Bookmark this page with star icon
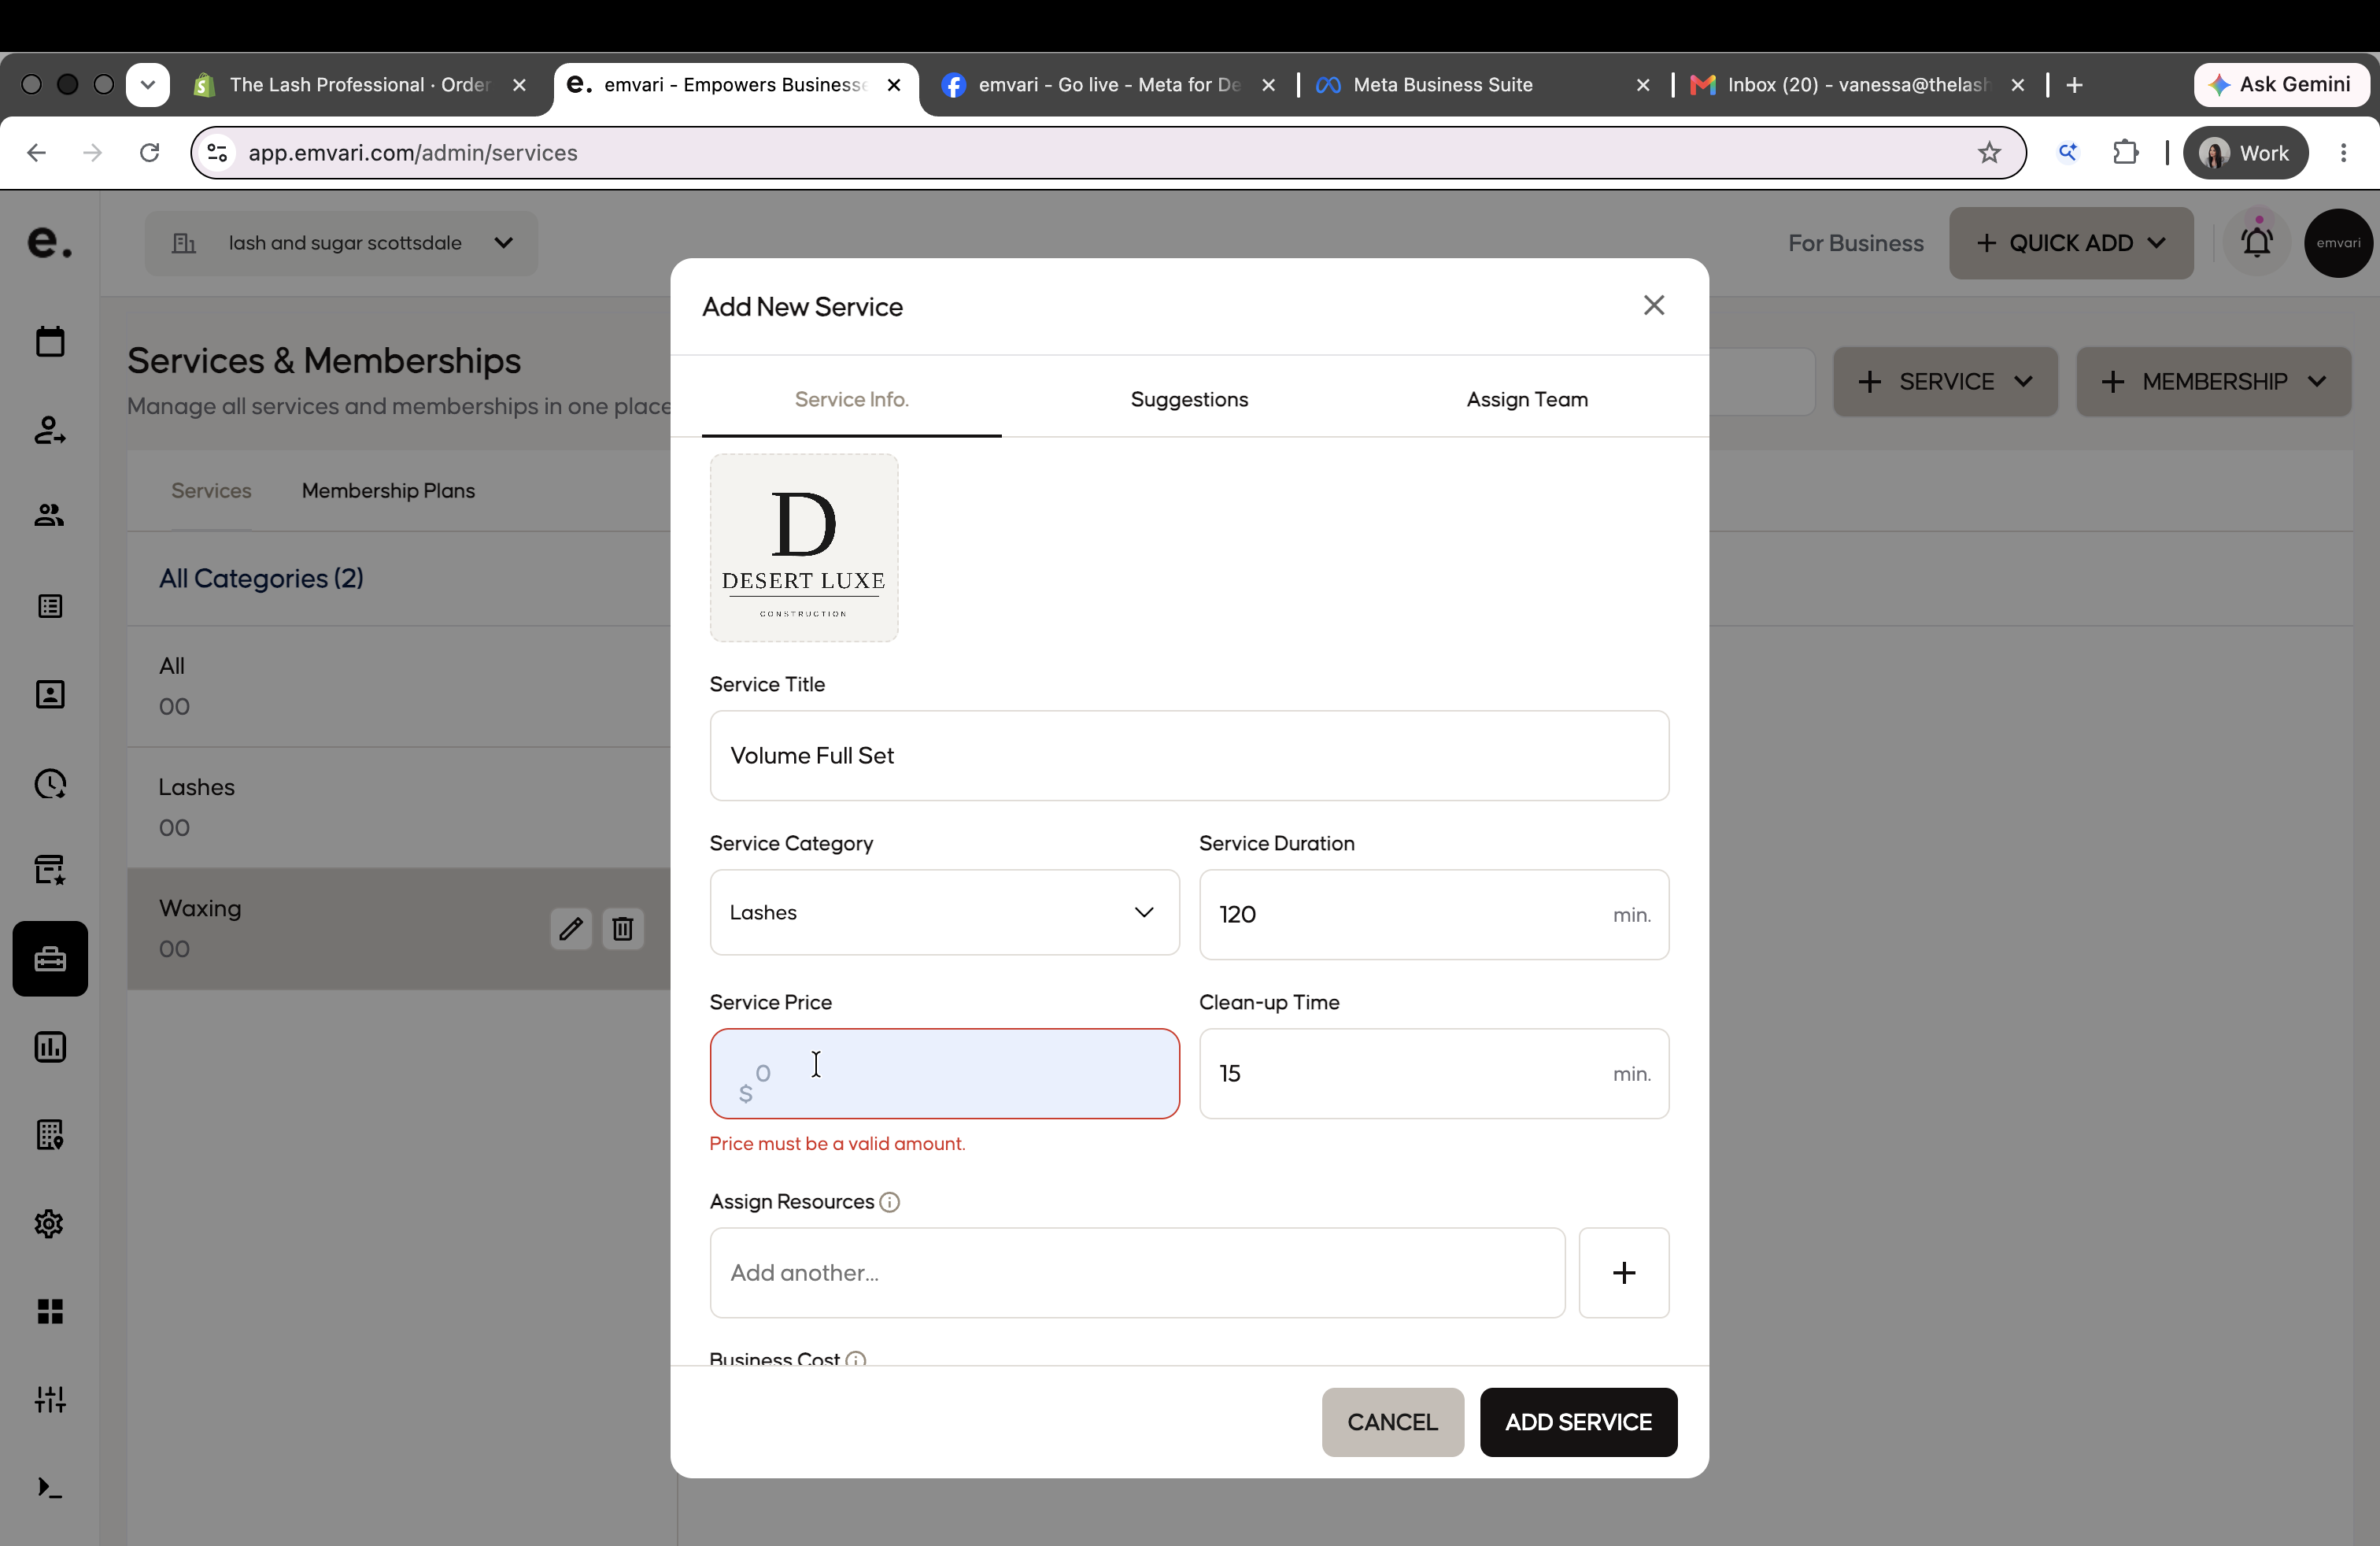2380x1546 pixels. point(1989,153)
